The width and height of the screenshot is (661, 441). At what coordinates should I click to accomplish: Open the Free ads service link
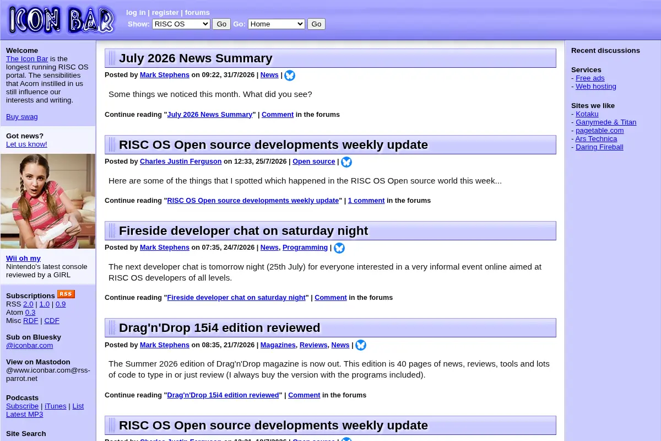pyautogui.click(x=590, y=78)
